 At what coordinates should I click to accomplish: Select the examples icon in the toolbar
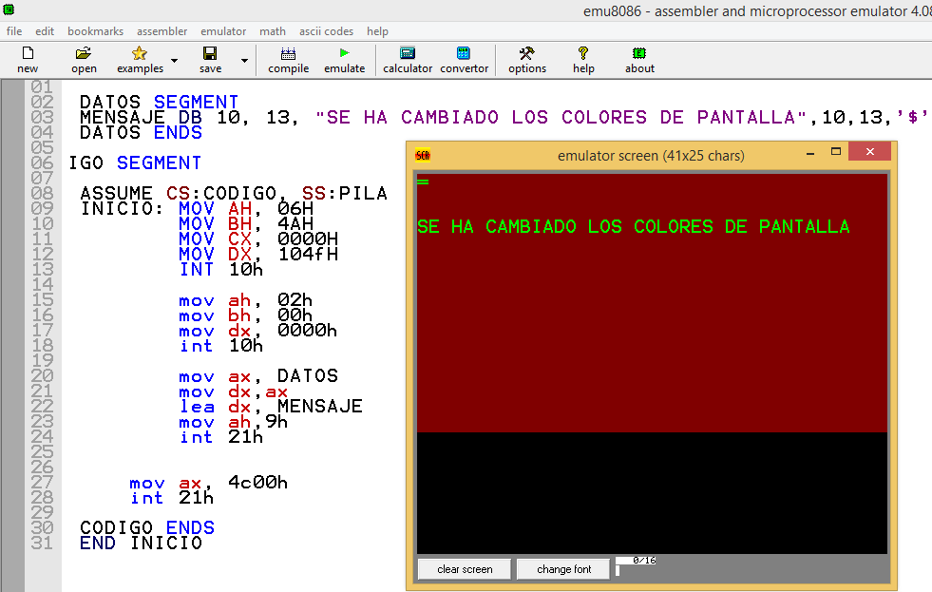[x=139, y=59]
